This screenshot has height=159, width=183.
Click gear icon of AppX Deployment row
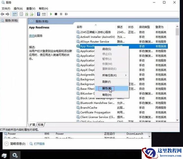point(78,70)
